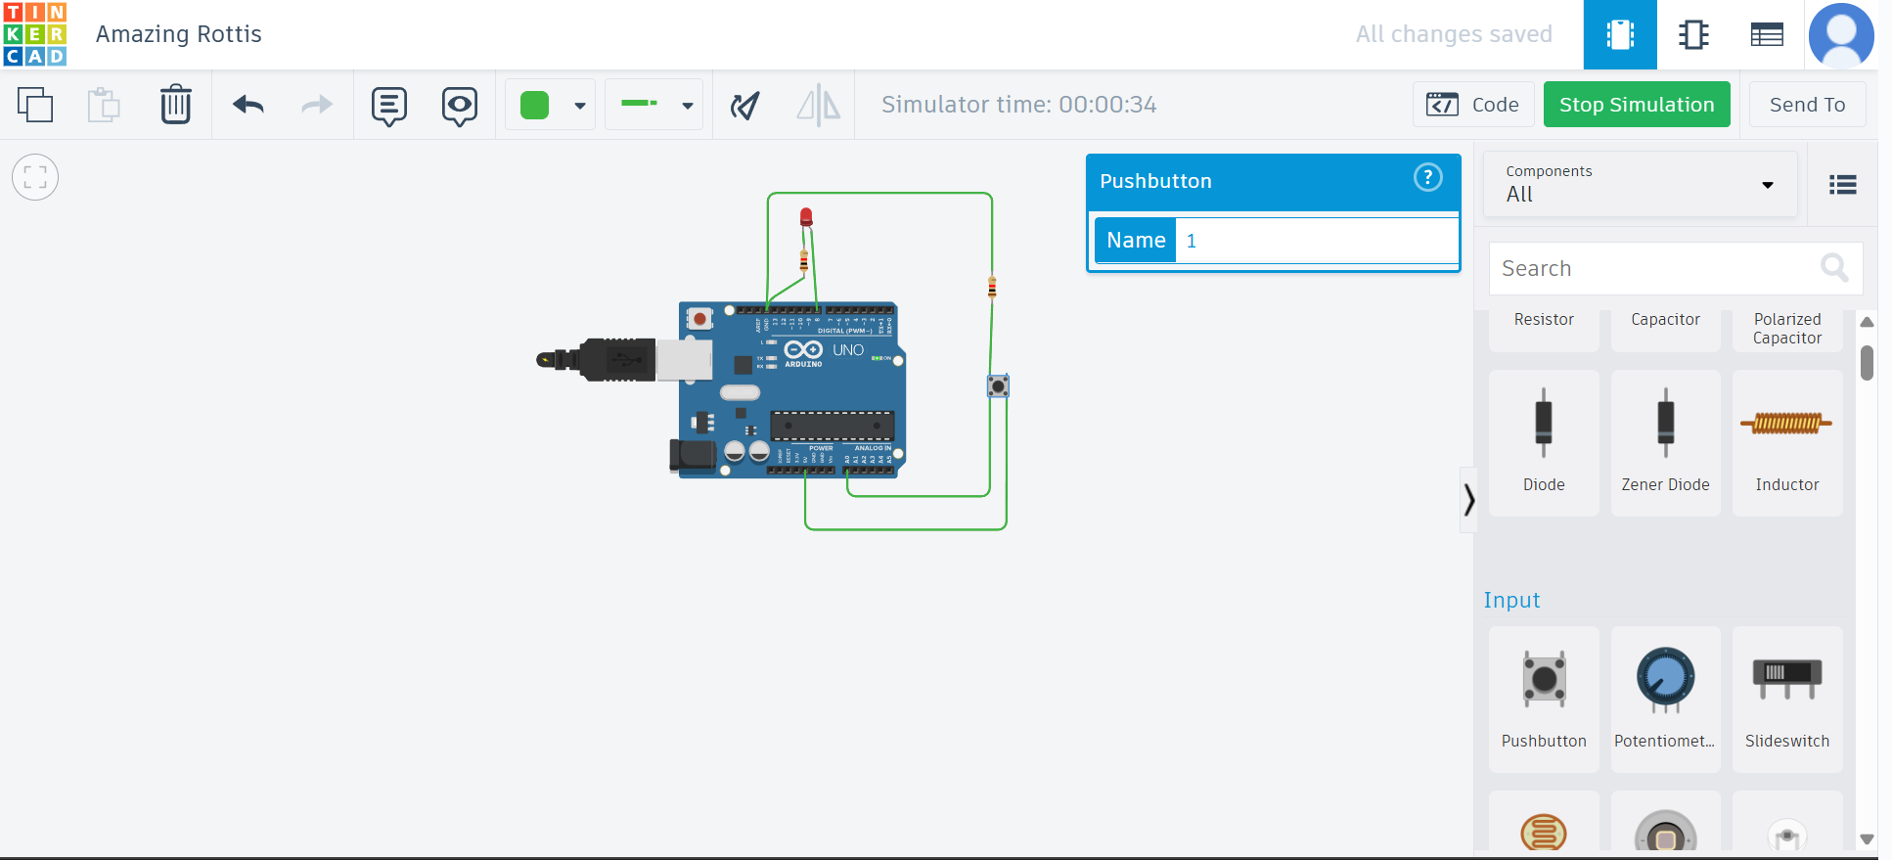Switch to circuit view icon
Image resolution: width=1892 pixels, height=860 pixels.
(x=1620, y=35)
